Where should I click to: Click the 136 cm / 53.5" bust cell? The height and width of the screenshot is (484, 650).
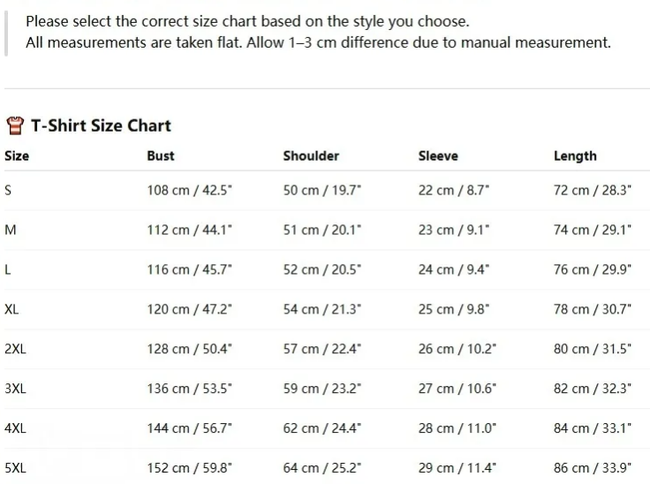click(189, 389)
